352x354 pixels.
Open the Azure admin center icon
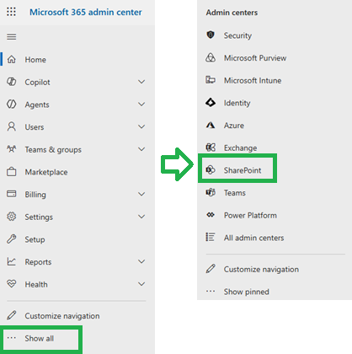point(211,125)
